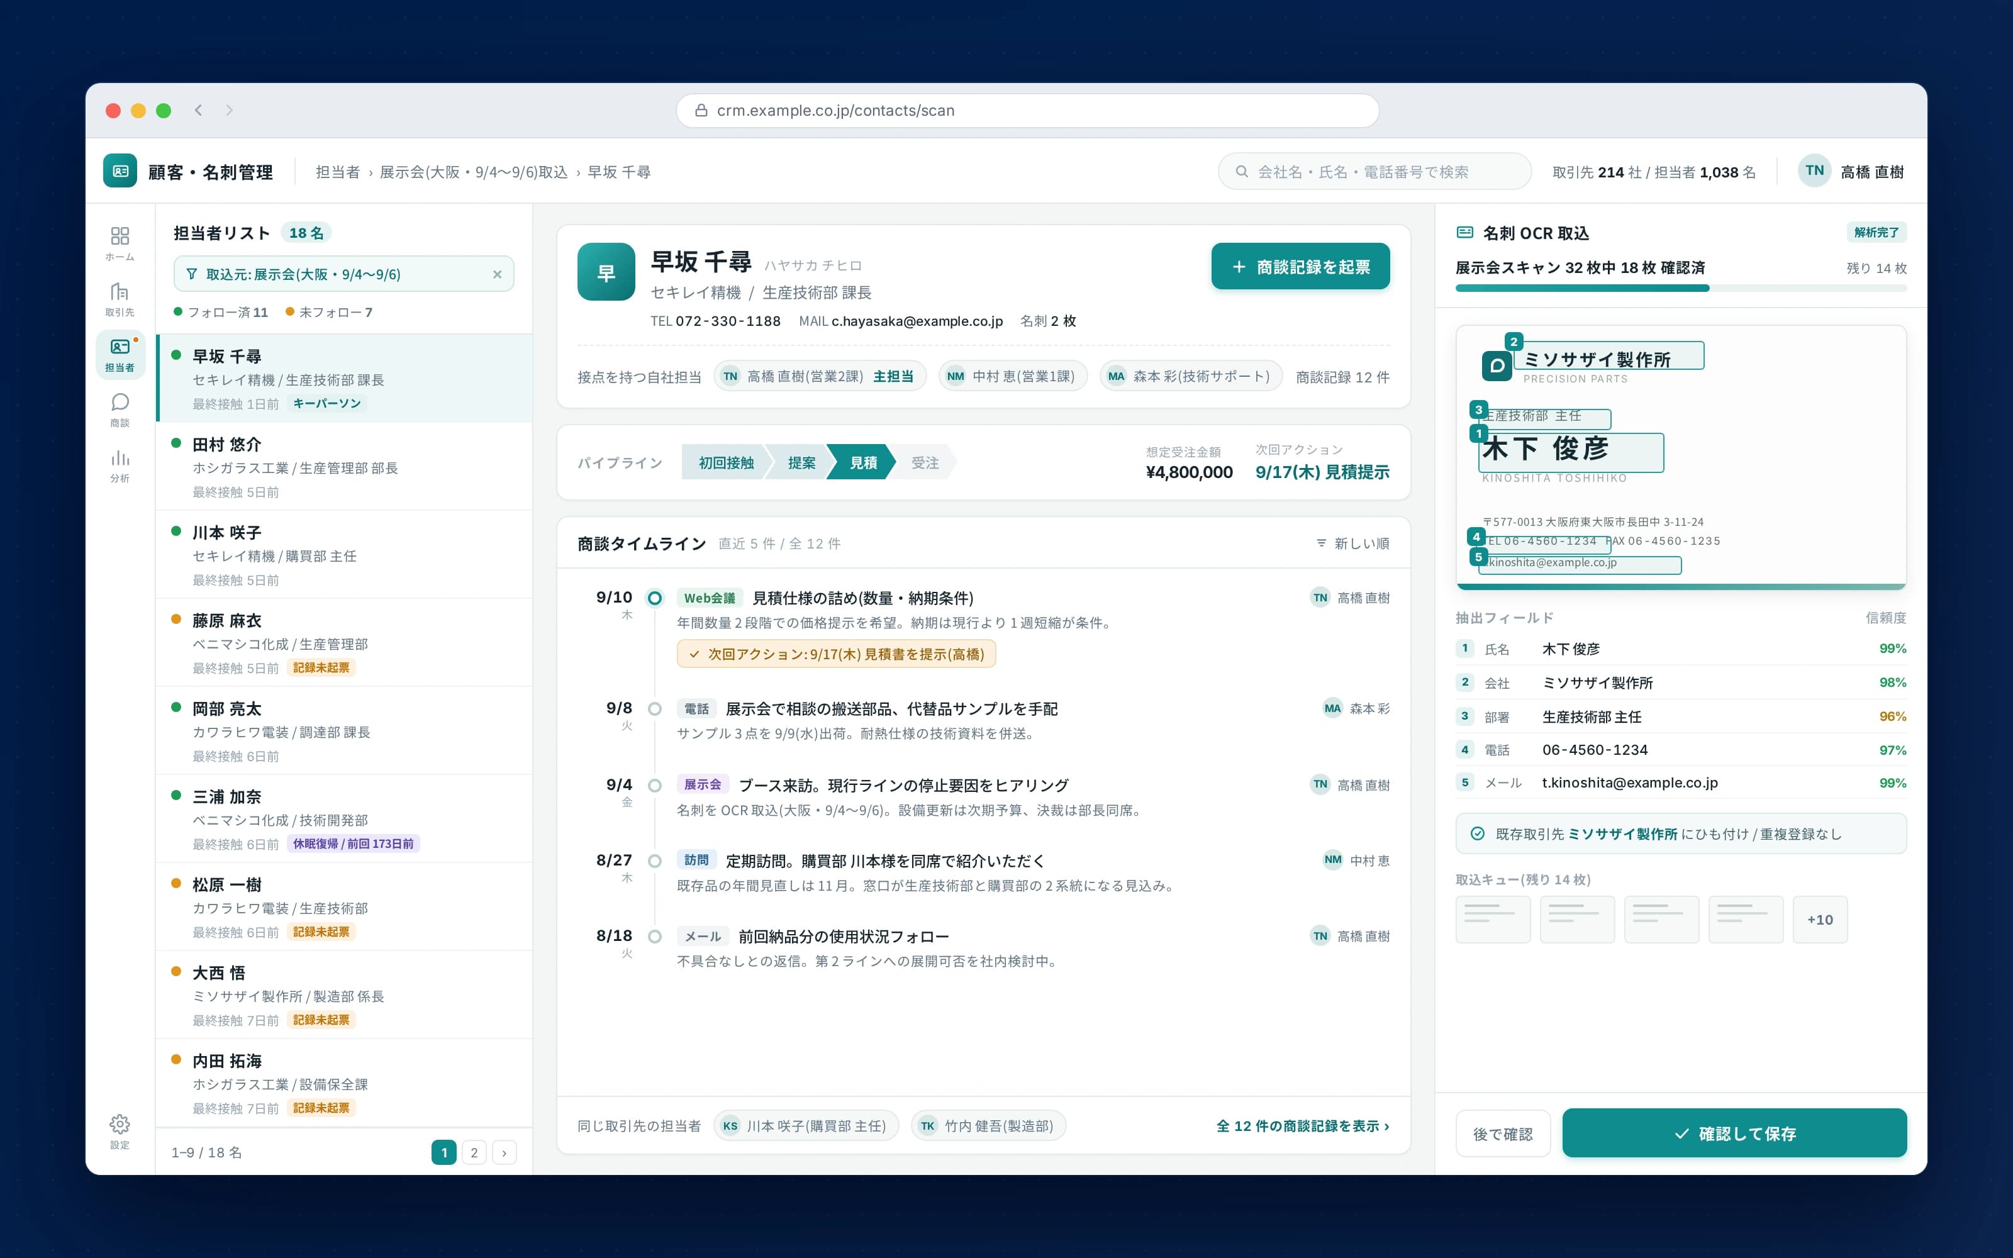Open the ホーム sidebar icon
This screenshot has width=2013, height=1258.
[x=120, y=244]
